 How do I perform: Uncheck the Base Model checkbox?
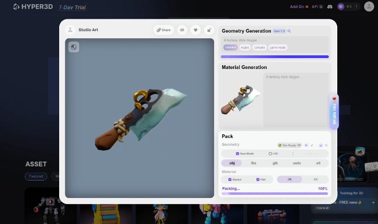237,154
